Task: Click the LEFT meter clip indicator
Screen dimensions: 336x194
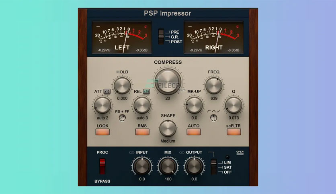Action: point(145,27)
